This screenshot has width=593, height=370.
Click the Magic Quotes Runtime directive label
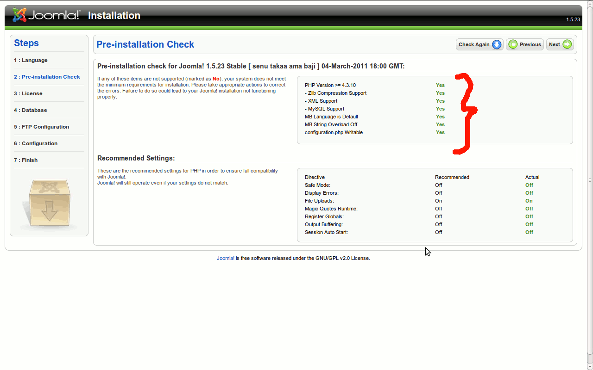[x=331, y=209]
